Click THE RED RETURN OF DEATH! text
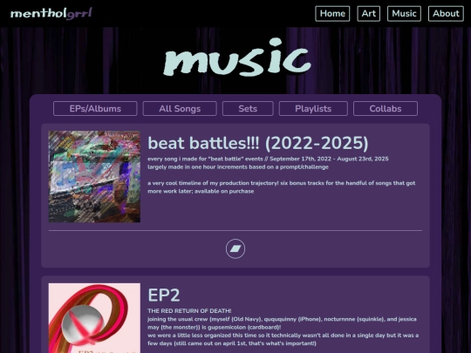471x353 pixels. pyautogui.click(x=189, y=311)
